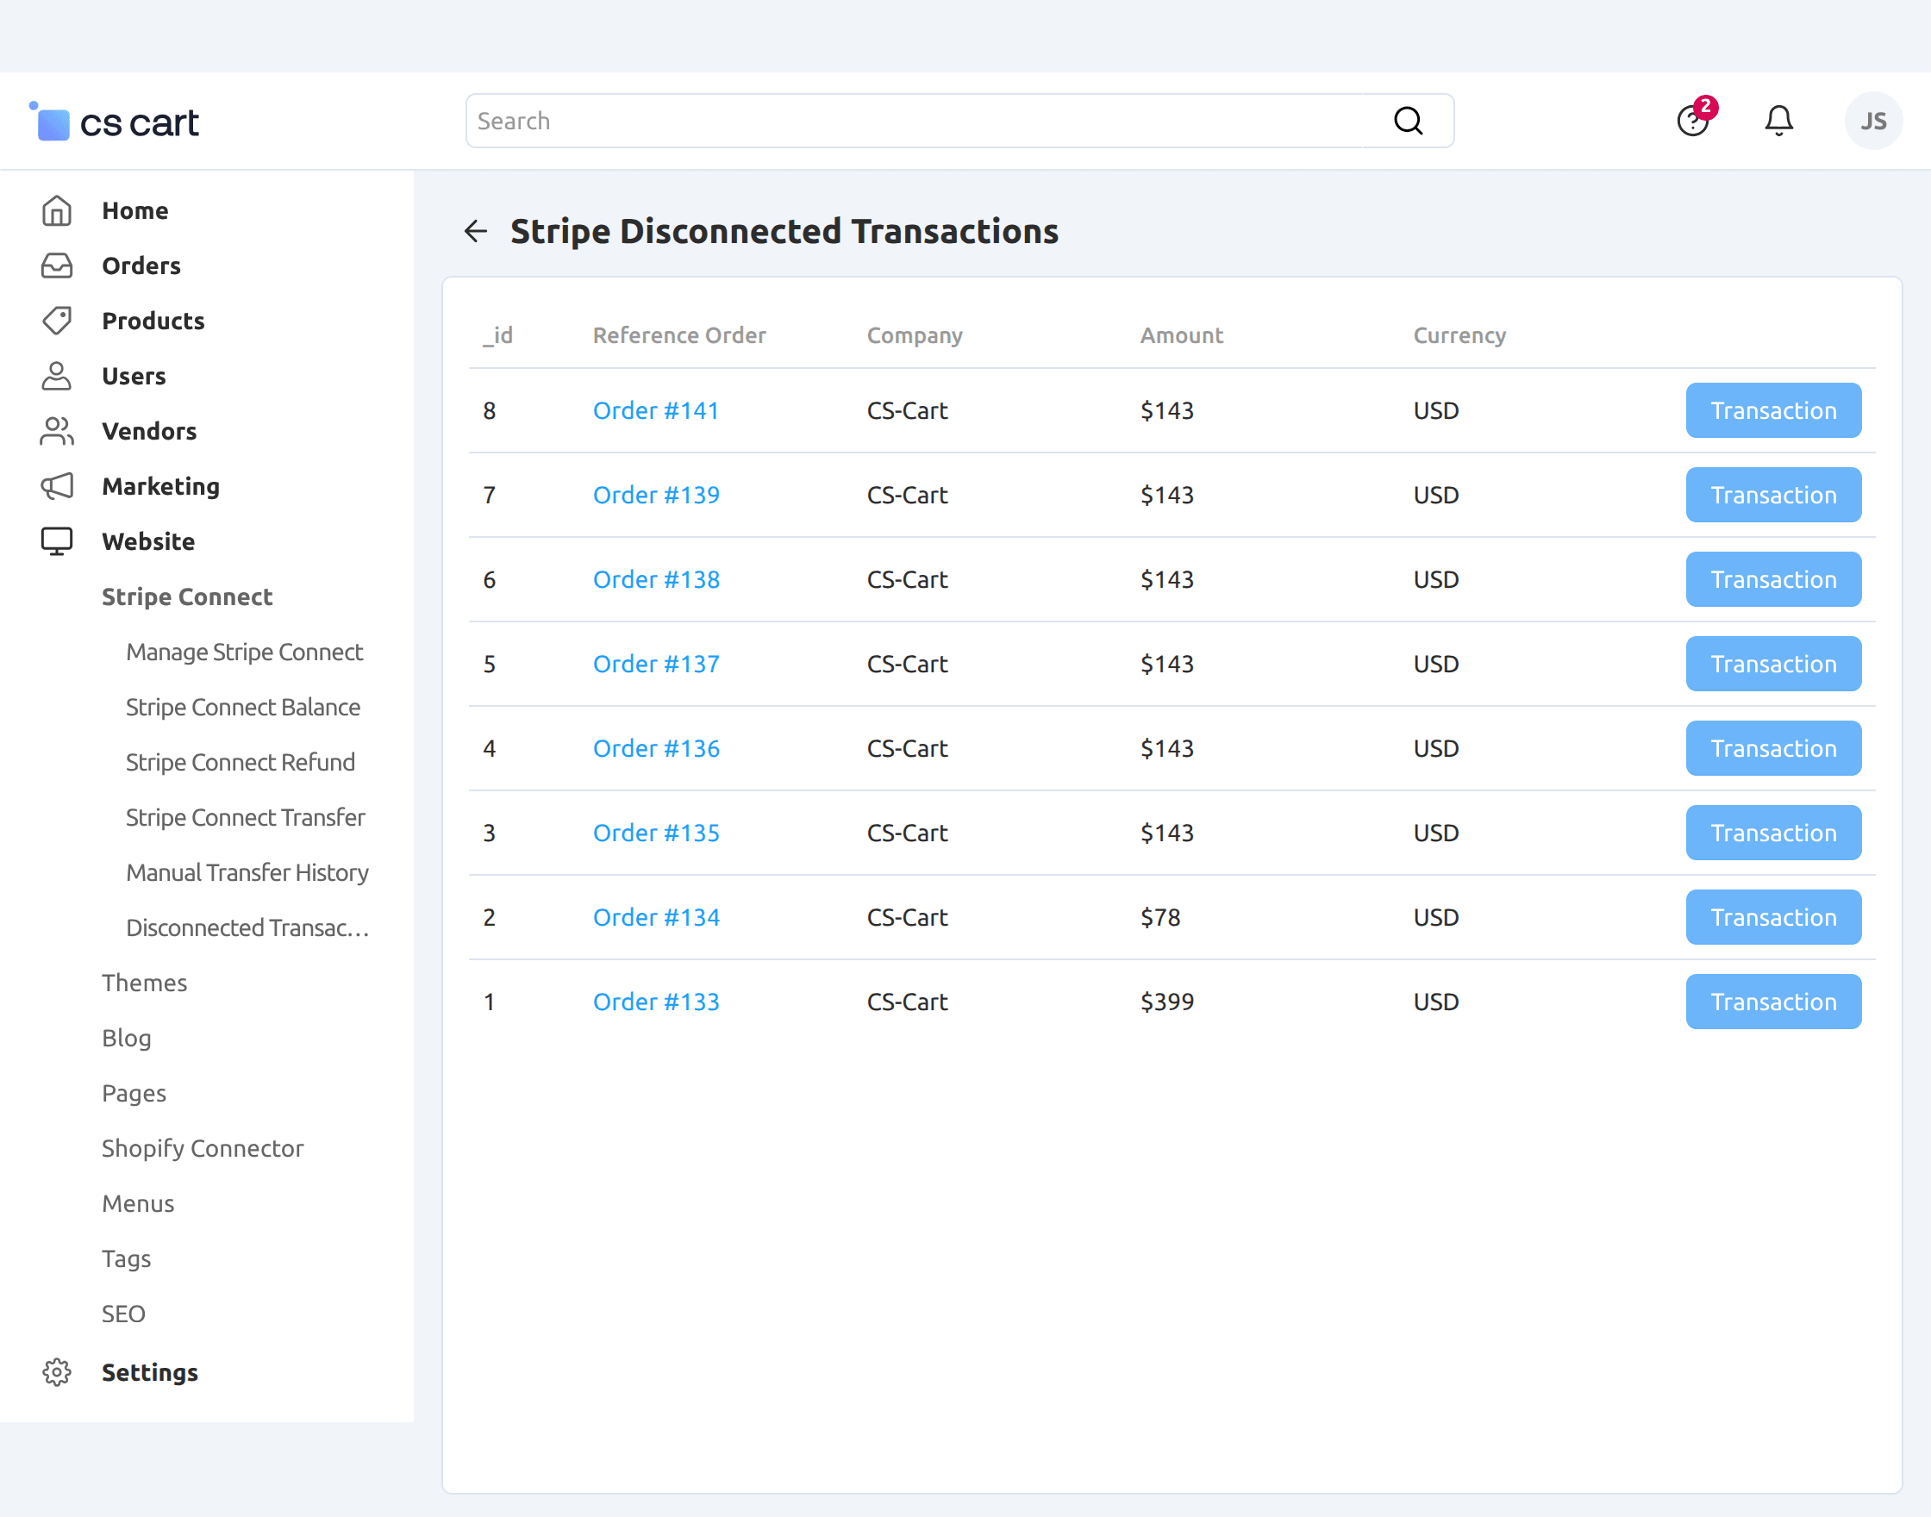Open Manage Stripe Connect
Screen dimensions: 1931x1517
[x=244, y=651]
